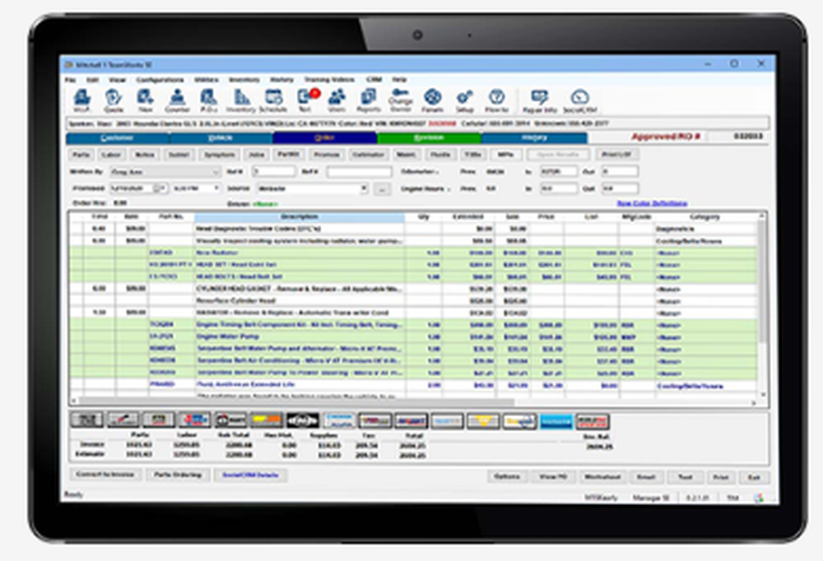The height and width of the screenshot is (561, 823).
Task: Switch to the green Revision tab
Action: [429, 138]
